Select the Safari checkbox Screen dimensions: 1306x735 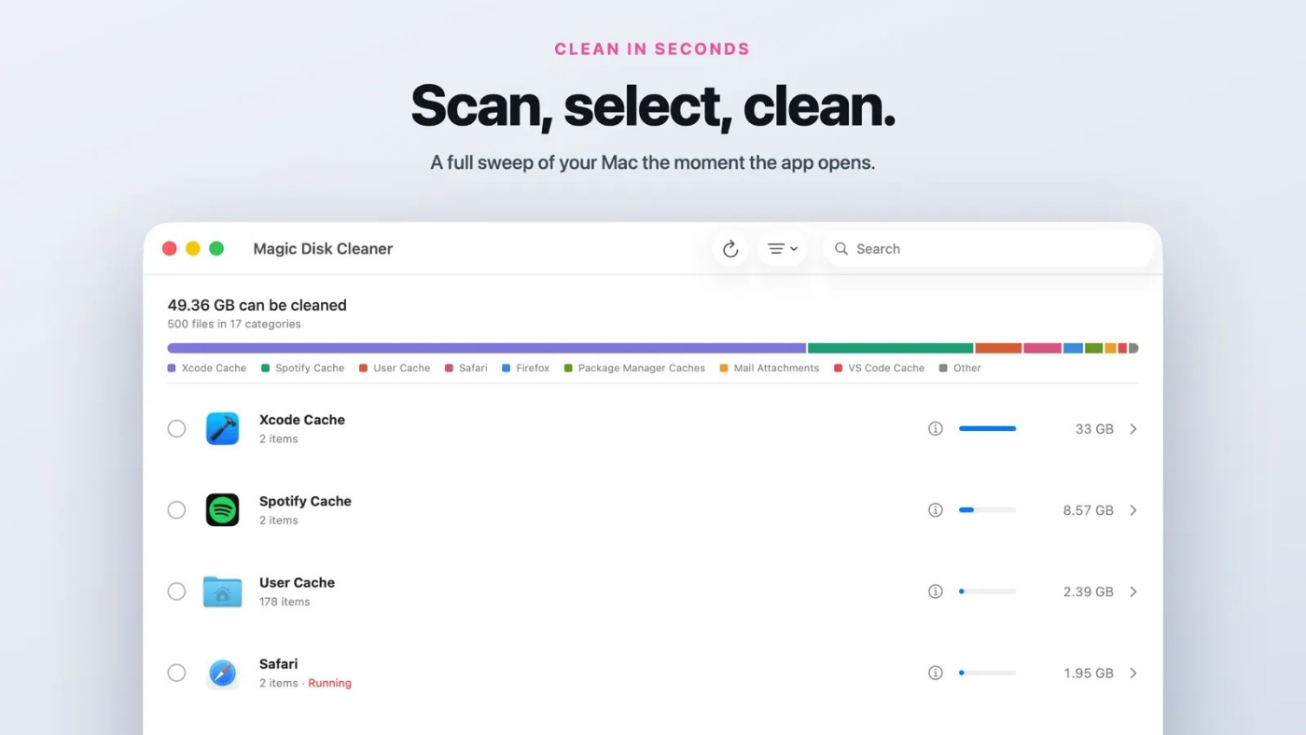176,673
